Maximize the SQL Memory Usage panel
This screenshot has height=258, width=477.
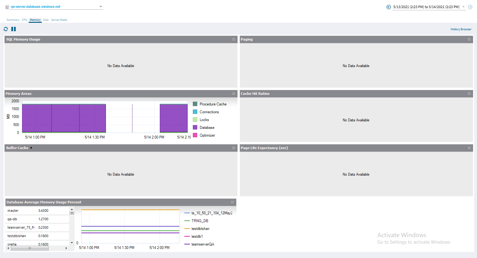(x=234, y=39)
